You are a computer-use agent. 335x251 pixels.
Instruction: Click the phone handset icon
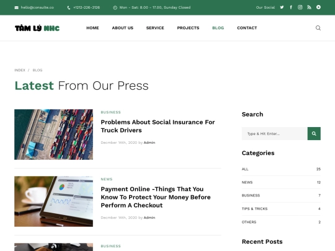pos(69,7)
